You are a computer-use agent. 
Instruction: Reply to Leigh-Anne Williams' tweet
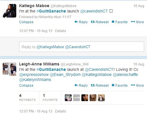[x=81, y=86]
